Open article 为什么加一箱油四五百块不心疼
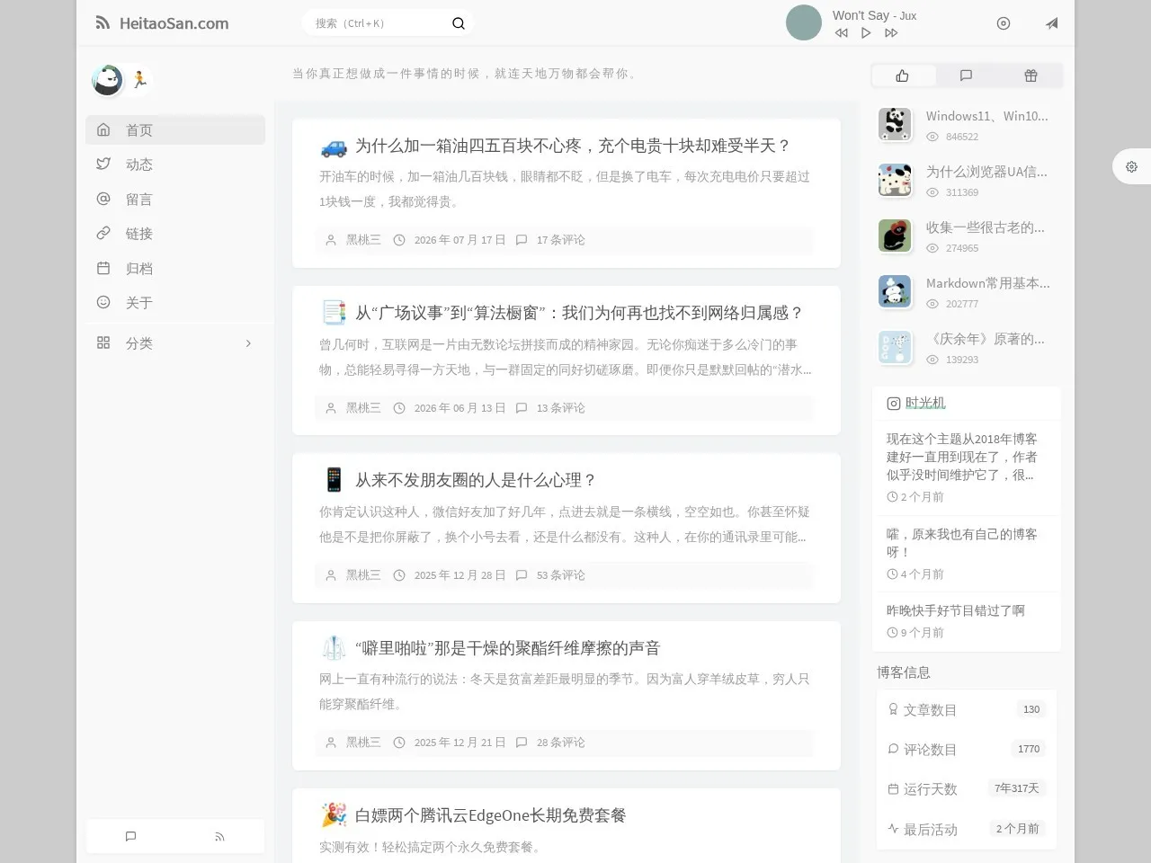This screenshot has height=863, width=1151. tap(573, 145)
